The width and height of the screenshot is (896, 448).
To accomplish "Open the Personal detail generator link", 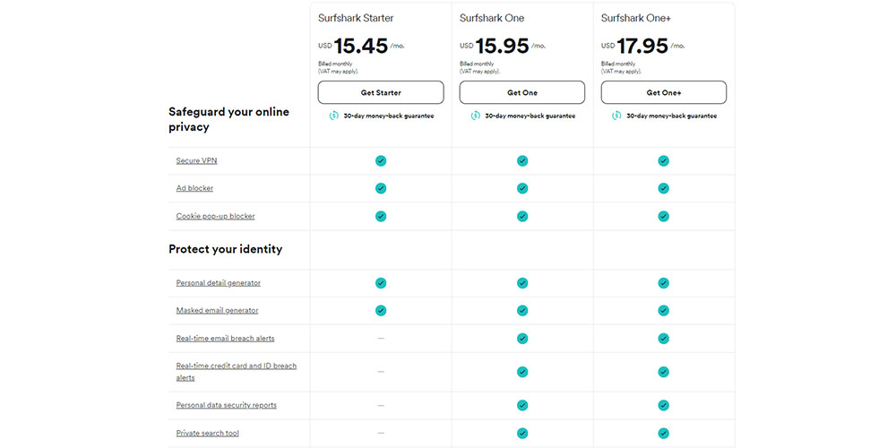I will (219, 283).
